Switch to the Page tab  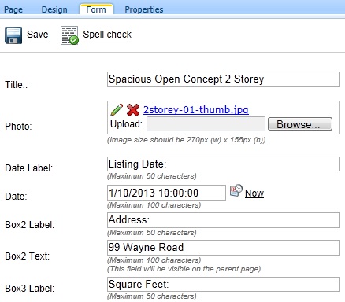[x=13, y=9]
